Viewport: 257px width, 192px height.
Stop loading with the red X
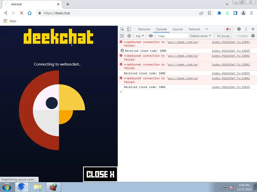22,13
